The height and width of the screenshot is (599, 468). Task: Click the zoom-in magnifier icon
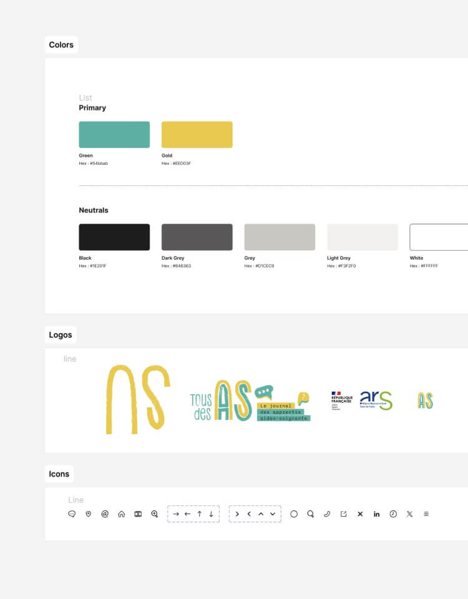tap(154, 514)
